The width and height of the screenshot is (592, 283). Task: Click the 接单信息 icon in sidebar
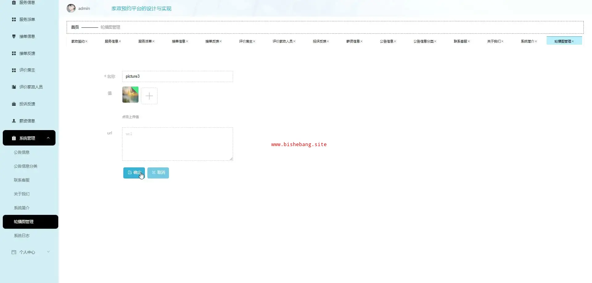14,36
